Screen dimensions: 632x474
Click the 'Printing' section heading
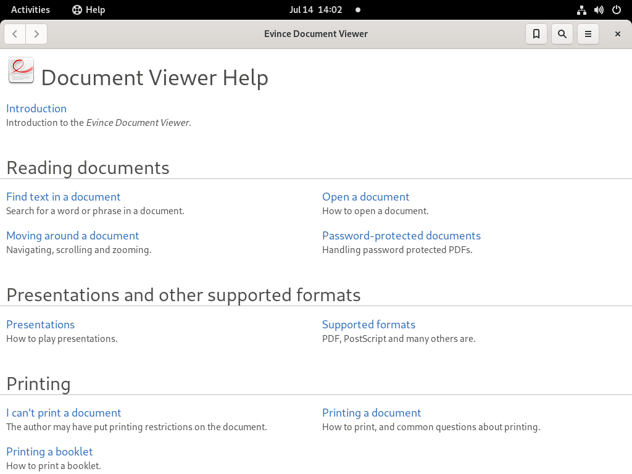39,384
